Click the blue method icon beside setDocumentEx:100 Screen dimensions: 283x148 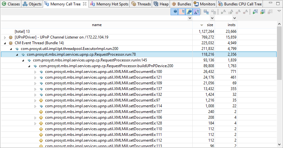point(41,72)
